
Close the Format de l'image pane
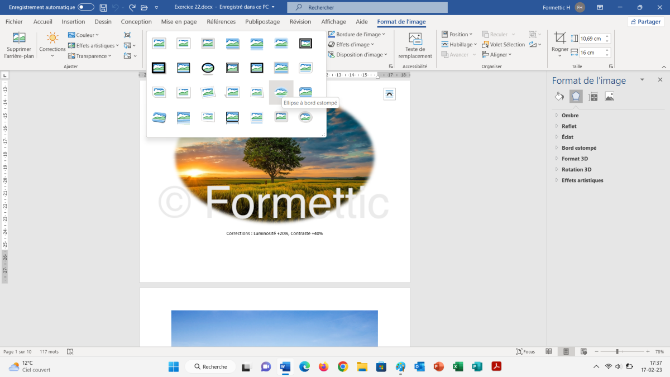pos(660,80)
